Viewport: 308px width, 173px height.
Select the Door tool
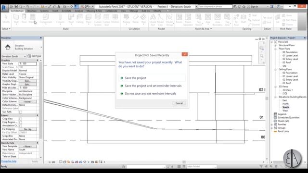tap(24, 19)
